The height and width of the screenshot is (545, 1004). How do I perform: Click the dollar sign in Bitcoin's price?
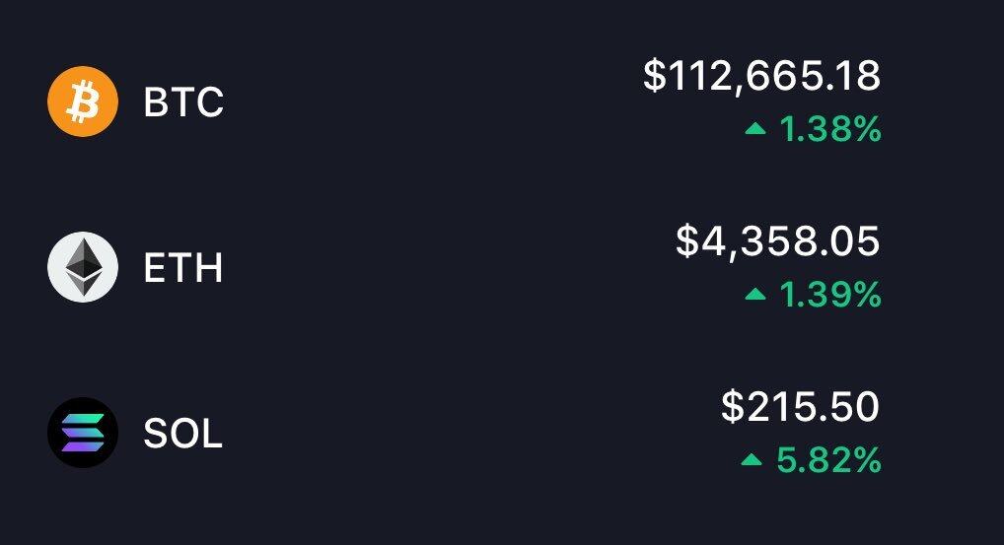point(655,76)
